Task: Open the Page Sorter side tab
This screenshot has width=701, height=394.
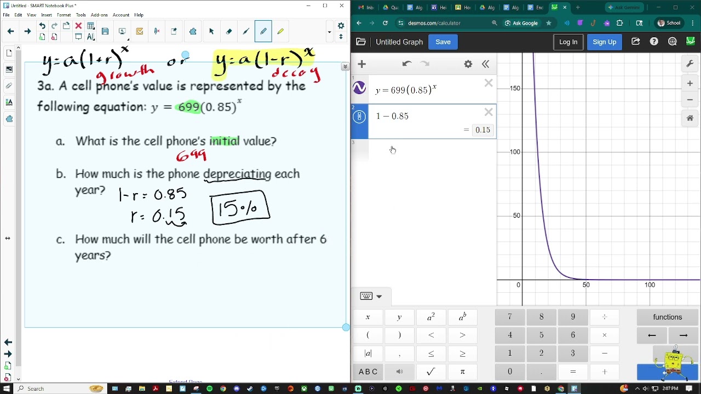Action: click(x=9, y=53)
